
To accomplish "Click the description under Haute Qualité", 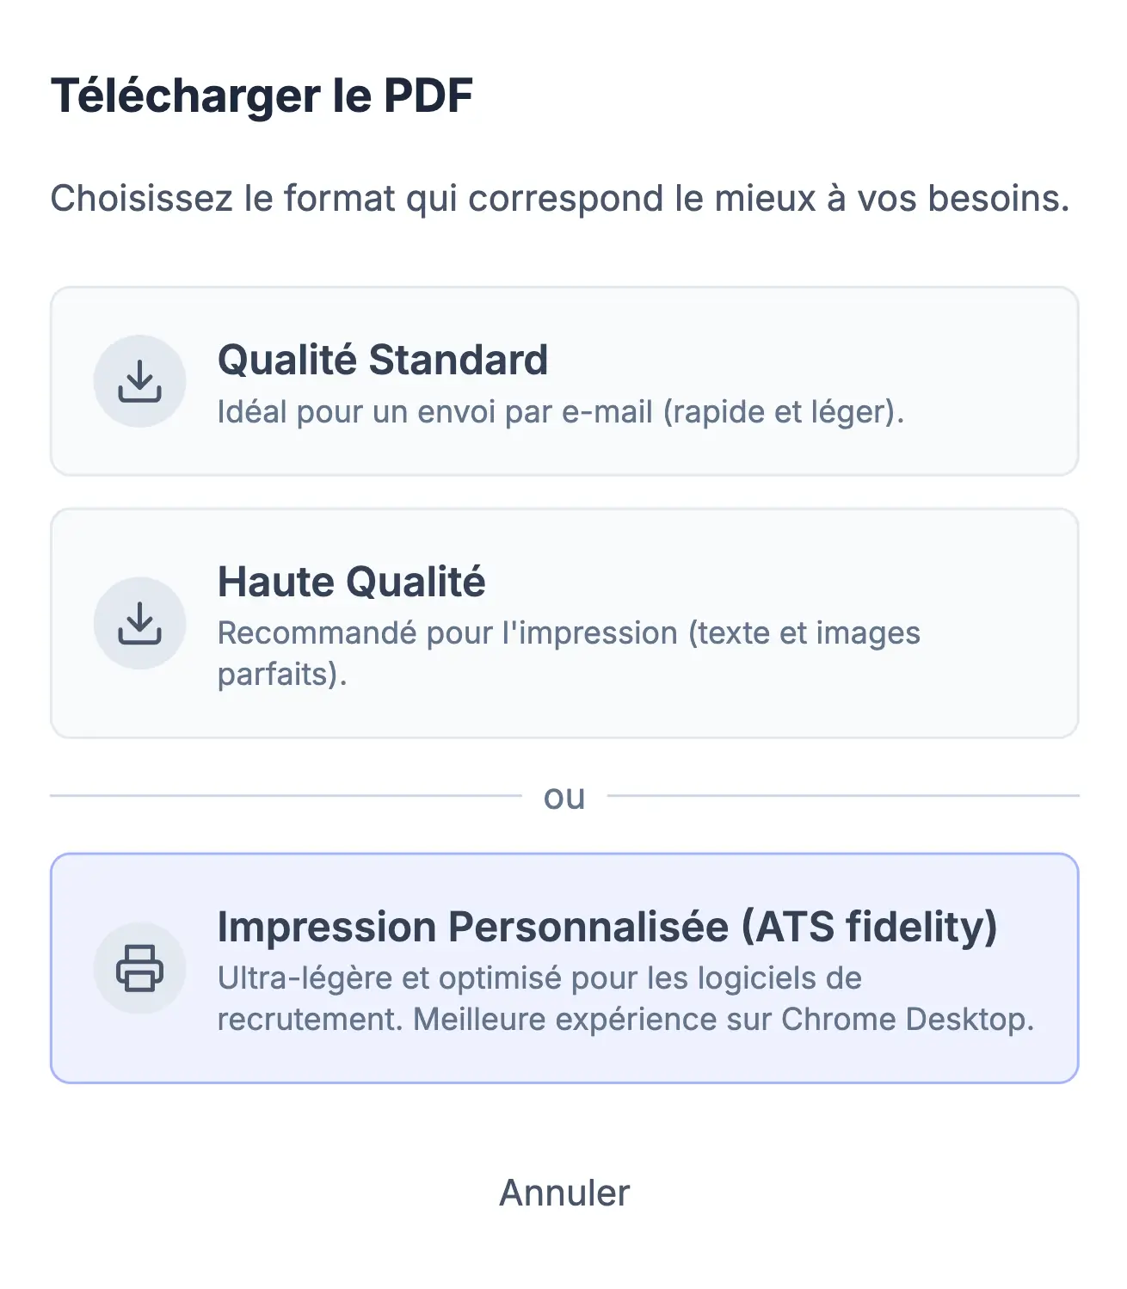I will [568, 652].
